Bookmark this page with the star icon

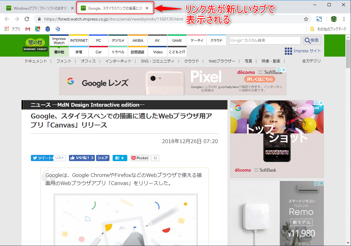tap(305, 19)
